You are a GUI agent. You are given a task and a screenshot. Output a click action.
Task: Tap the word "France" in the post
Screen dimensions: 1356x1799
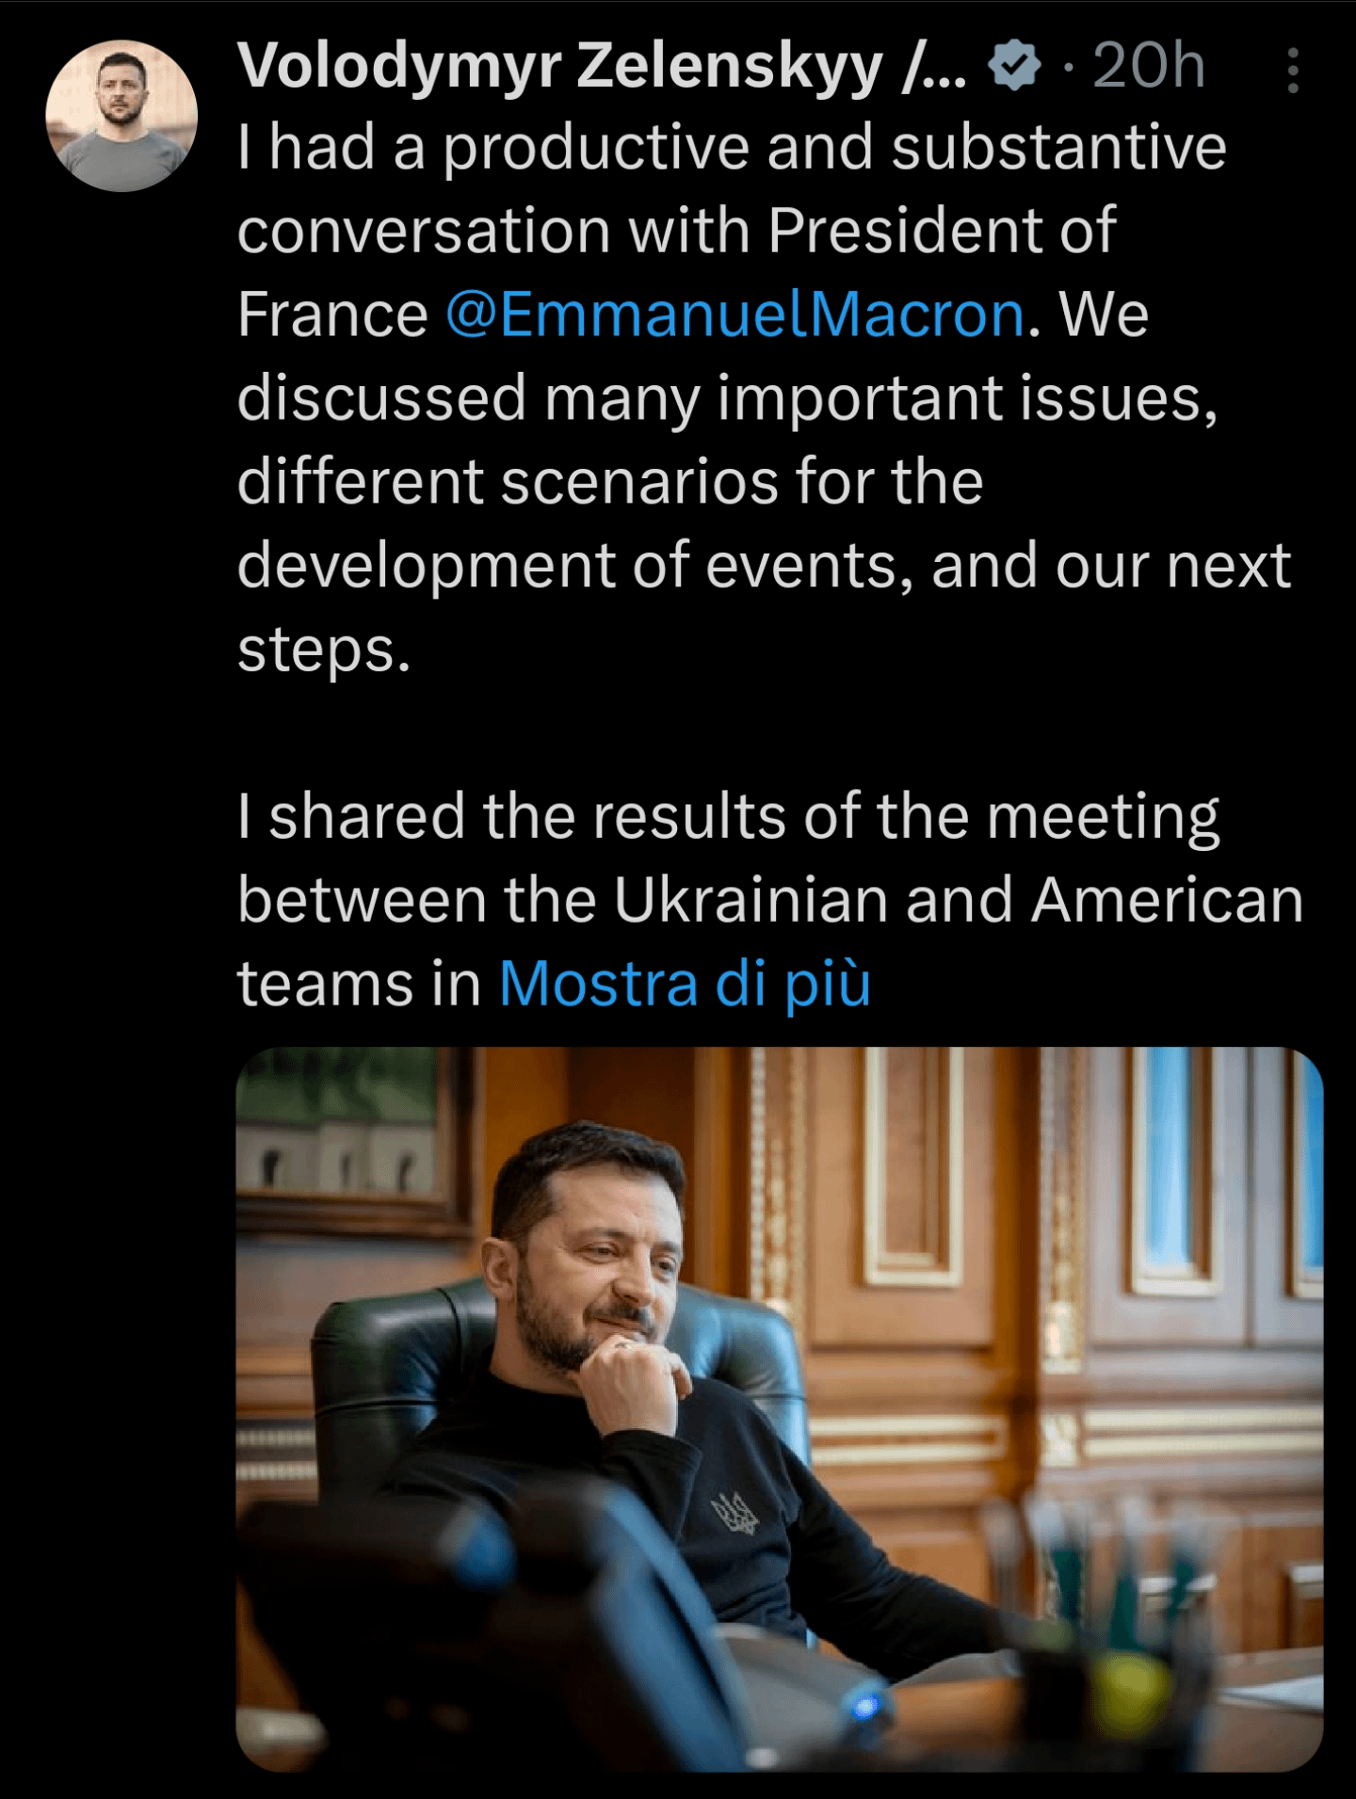332,313
